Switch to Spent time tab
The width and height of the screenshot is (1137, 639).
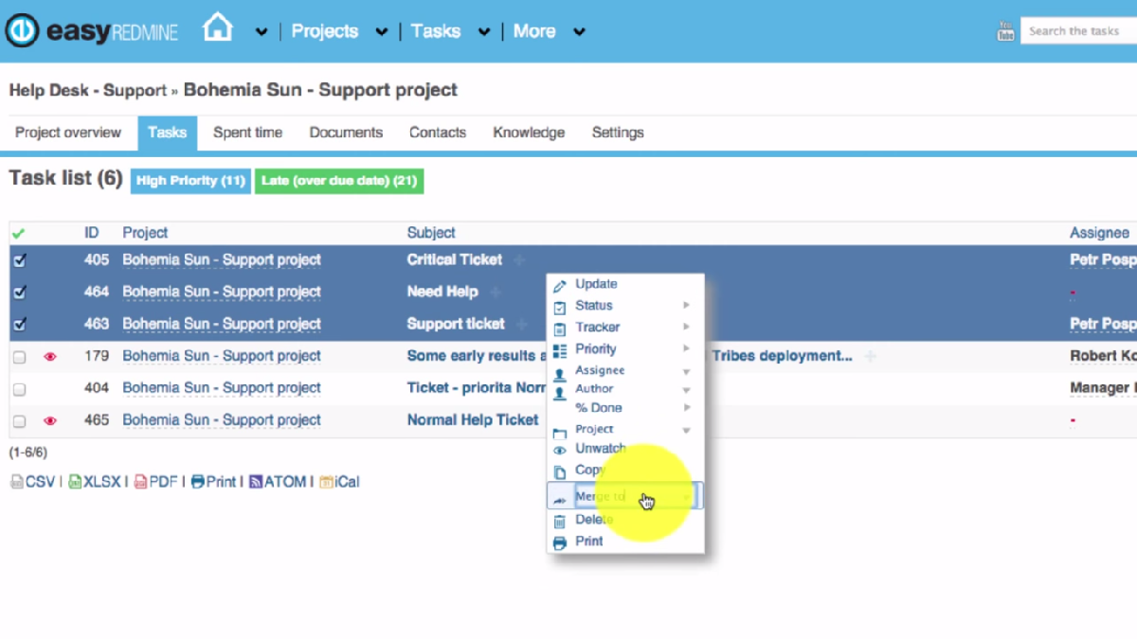(x=247, y=133)
